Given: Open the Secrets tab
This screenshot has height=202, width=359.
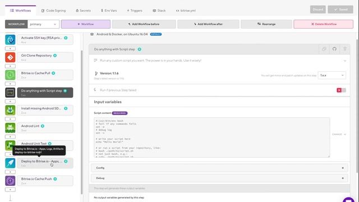Looking at the screenshot, I should [x=83, y=11].
